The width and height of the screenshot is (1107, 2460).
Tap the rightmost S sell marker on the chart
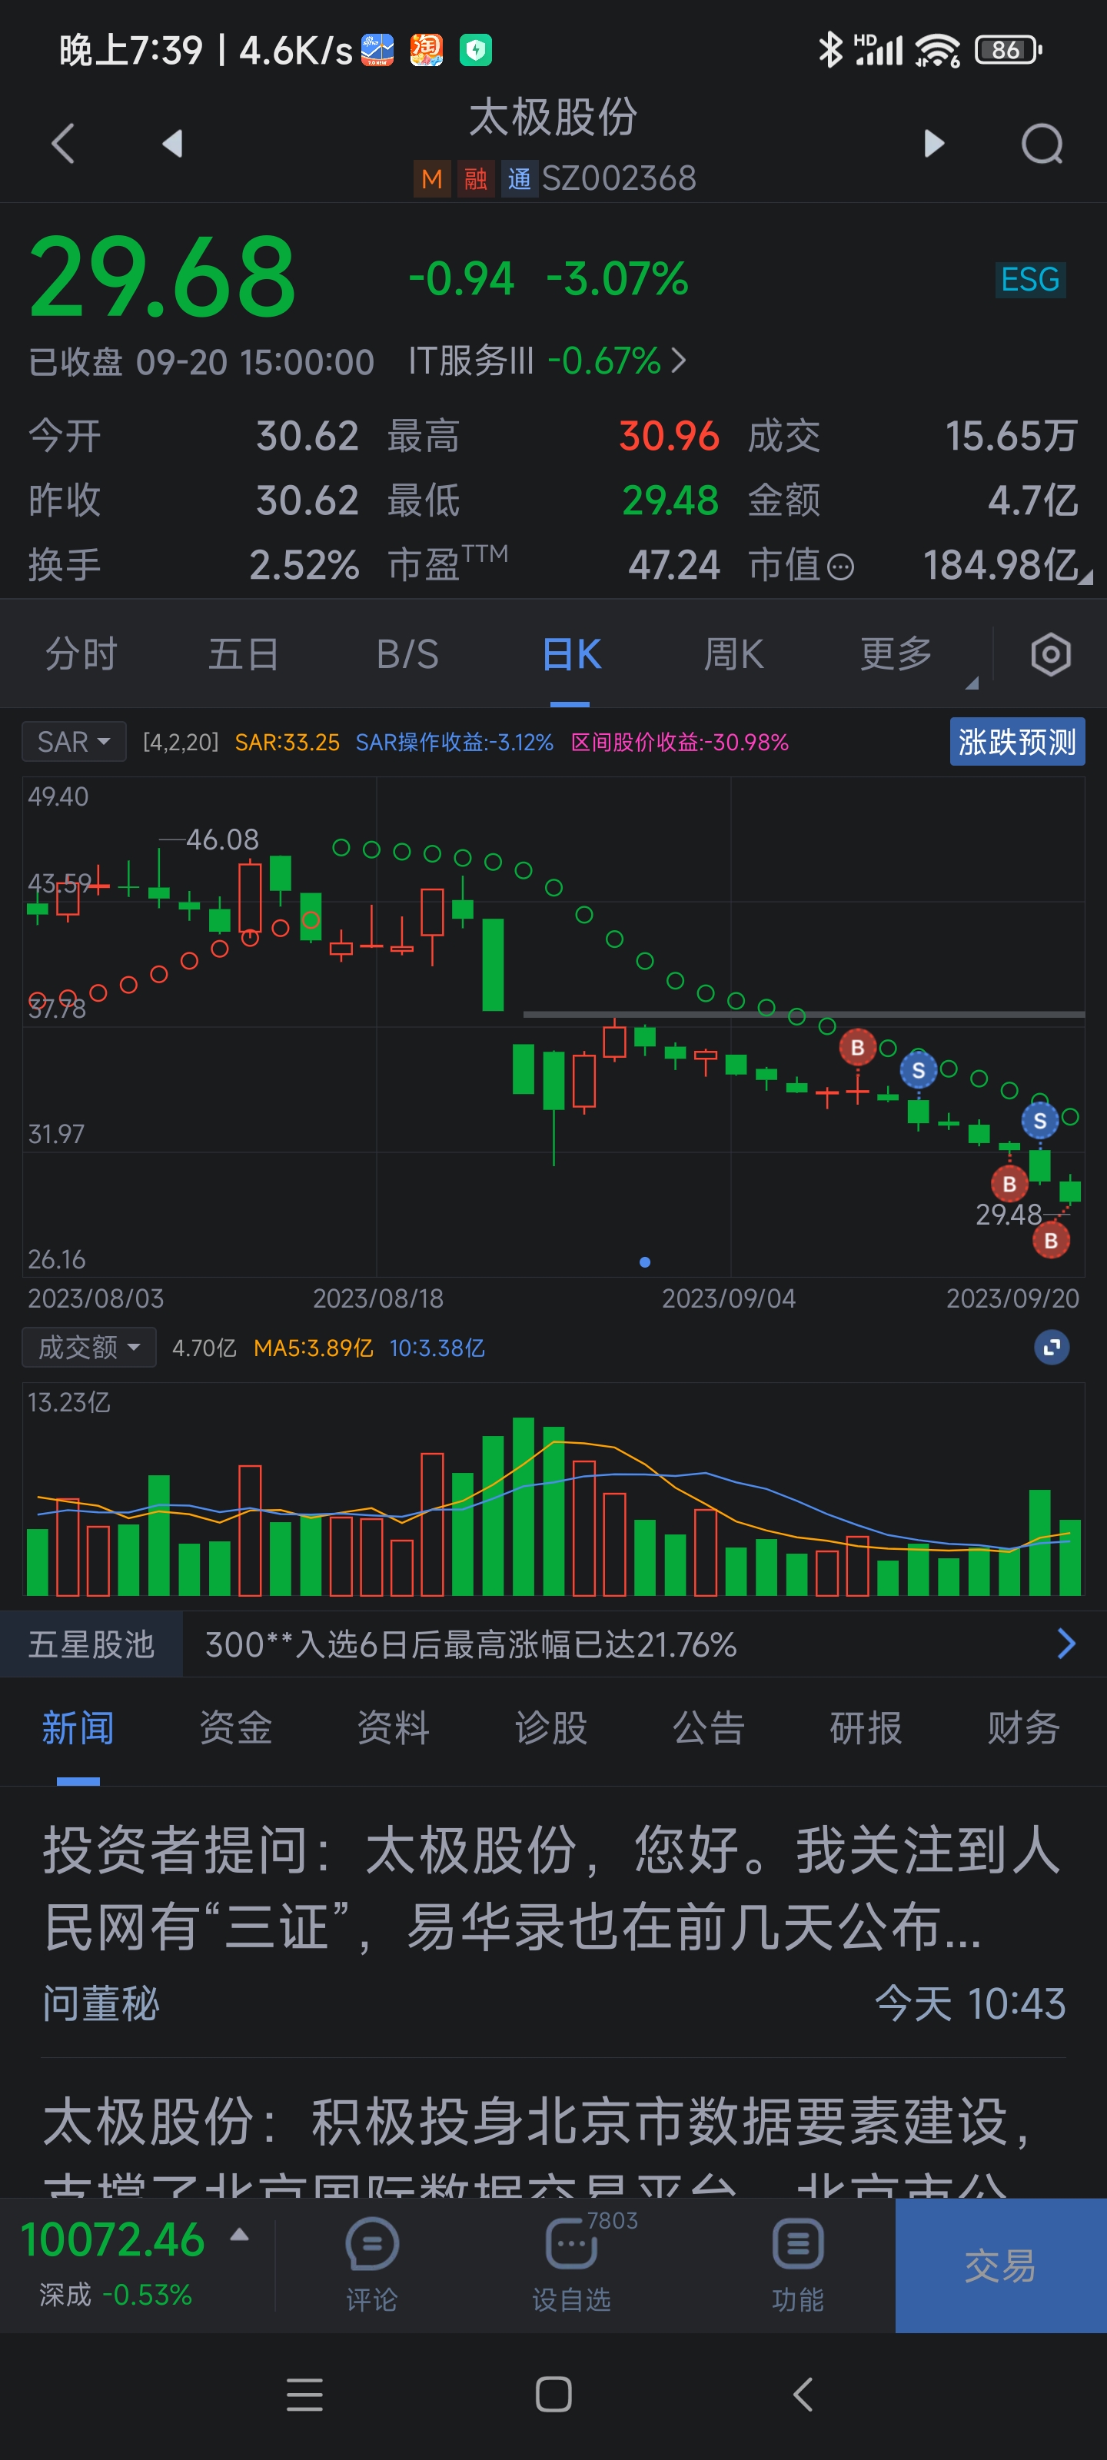tap(1040, 1120)
